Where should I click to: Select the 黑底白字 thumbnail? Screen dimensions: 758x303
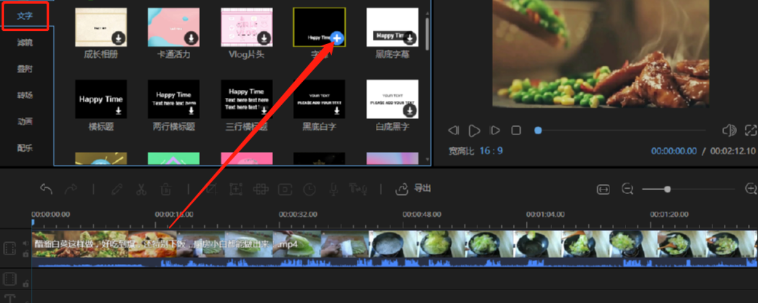(x=320, y=99)
